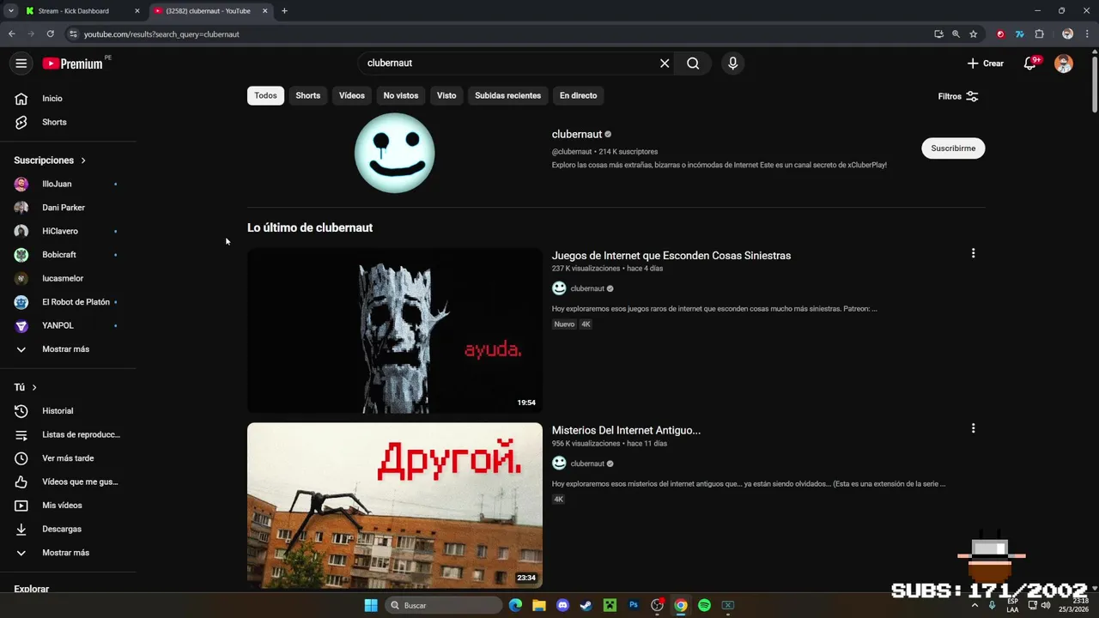Open new browser tab with plus button

click(x=284, y=11)
